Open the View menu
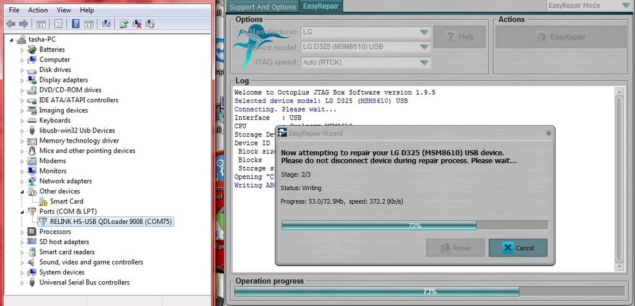The height and width of the screenshot is (306, 635). [x=64, y=10]
